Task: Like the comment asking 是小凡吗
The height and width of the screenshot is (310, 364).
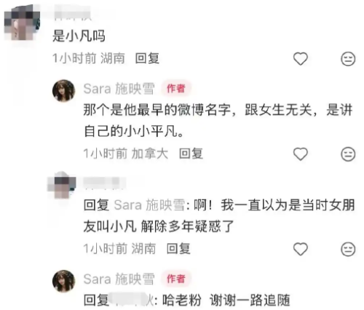Action: pyautogui.click(x=301, y=59)
